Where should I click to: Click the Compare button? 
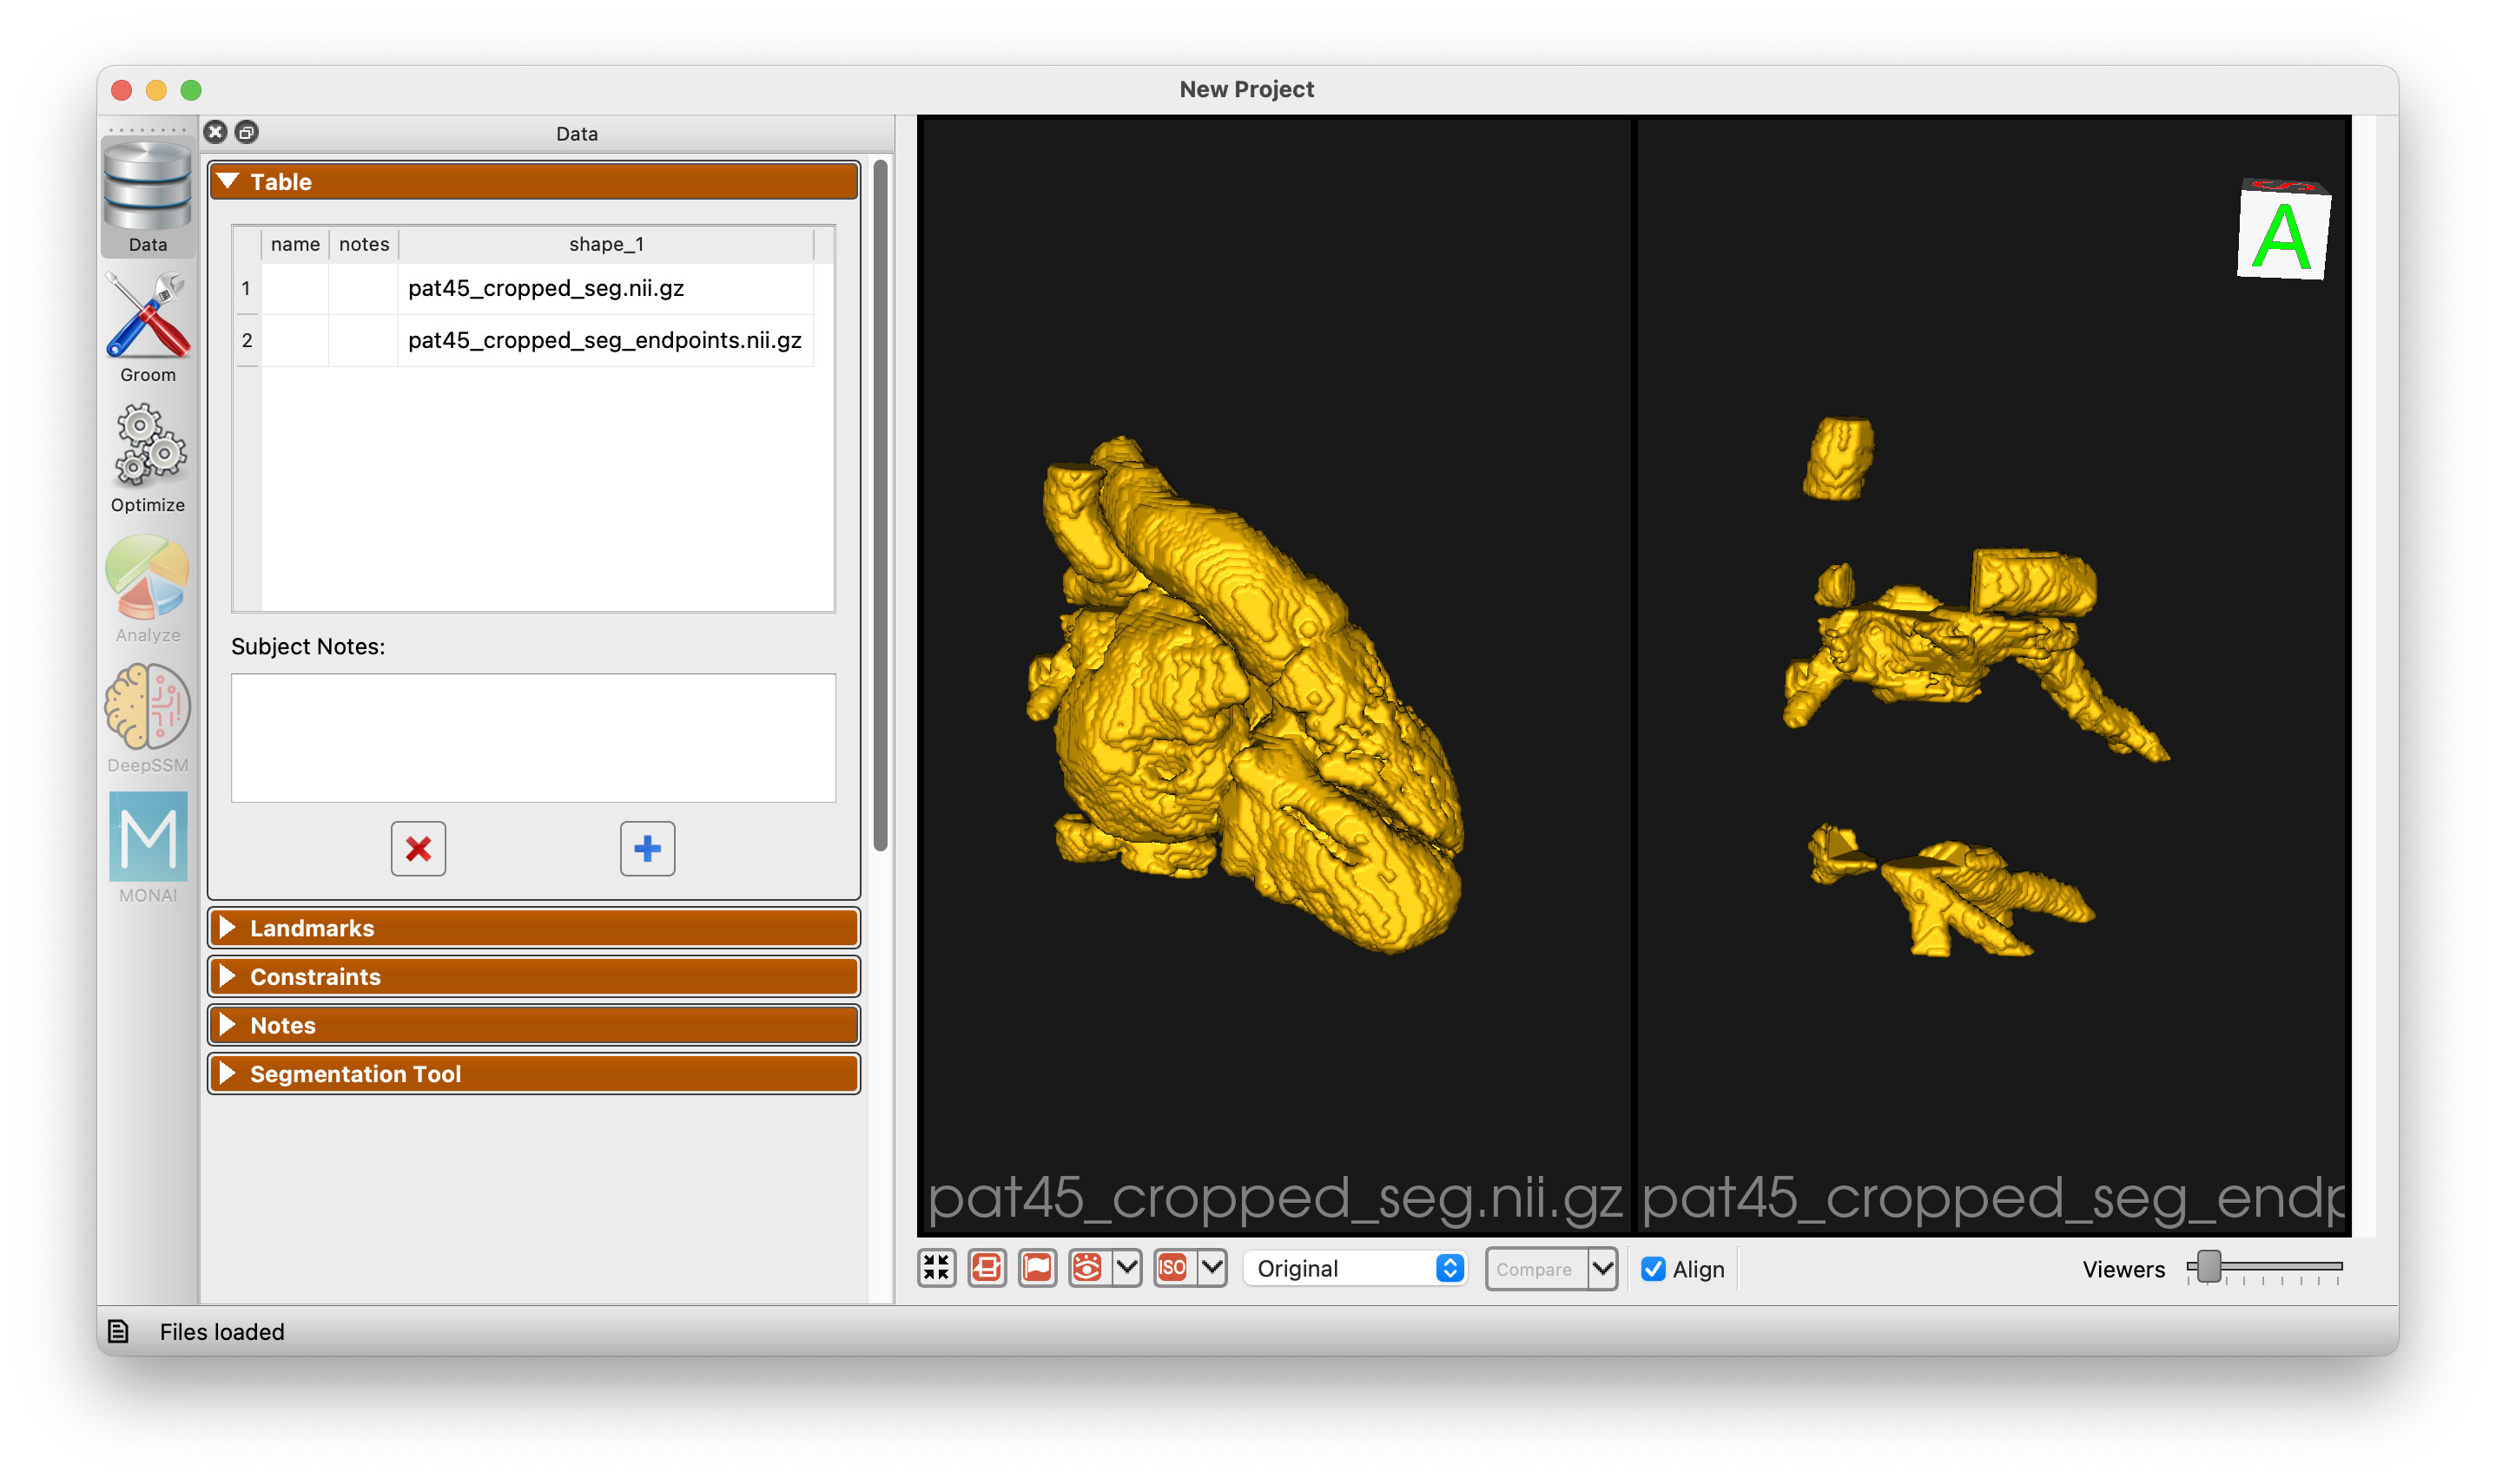click(x=1534, y=1268)
